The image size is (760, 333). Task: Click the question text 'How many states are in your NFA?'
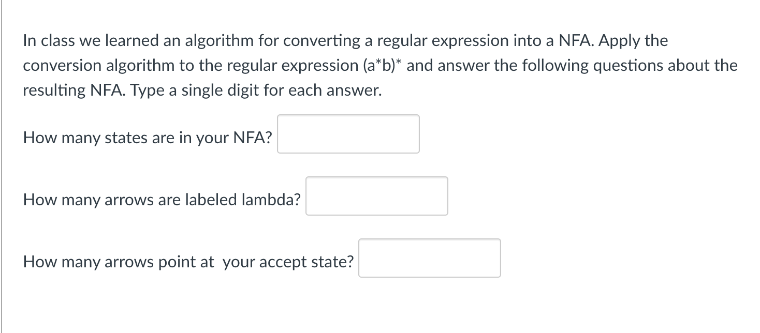click(x=147, y=138)
